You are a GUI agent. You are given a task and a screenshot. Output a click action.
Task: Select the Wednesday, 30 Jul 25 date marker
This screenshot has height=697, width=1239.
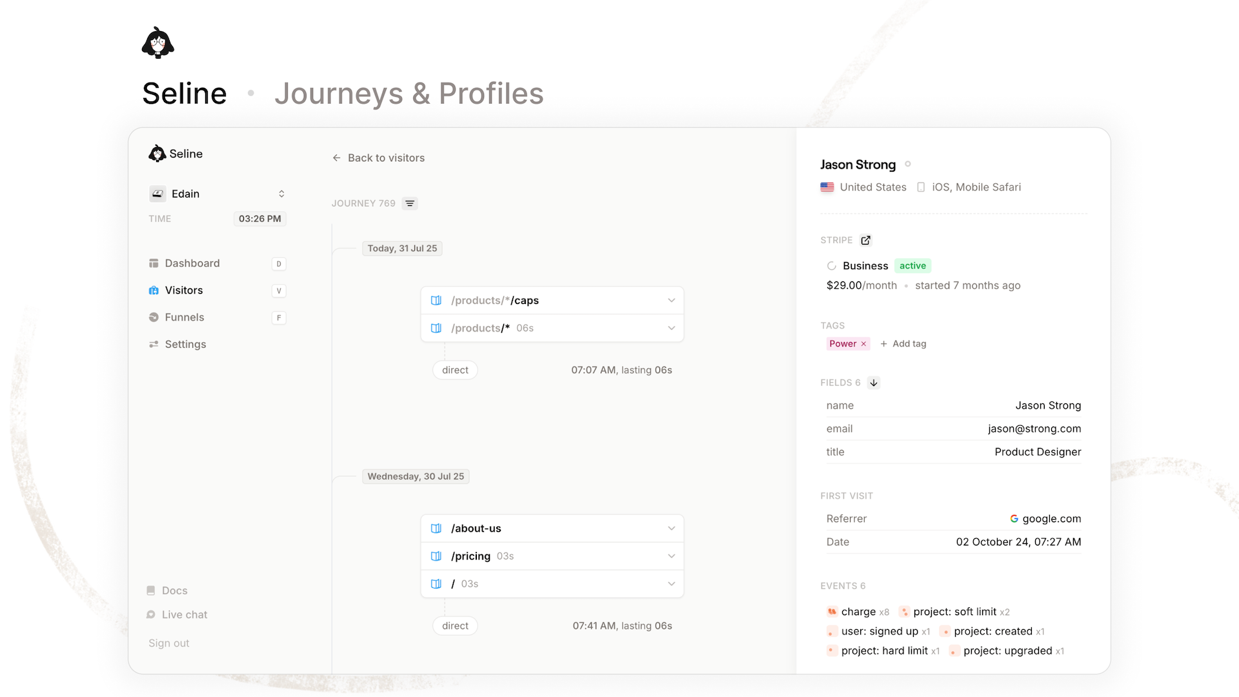(x=416, y=476)
